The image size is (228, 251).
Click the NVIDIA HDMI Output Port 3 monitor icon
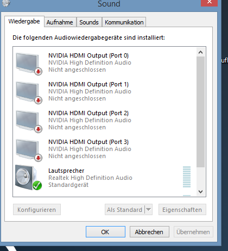point(29,150)
